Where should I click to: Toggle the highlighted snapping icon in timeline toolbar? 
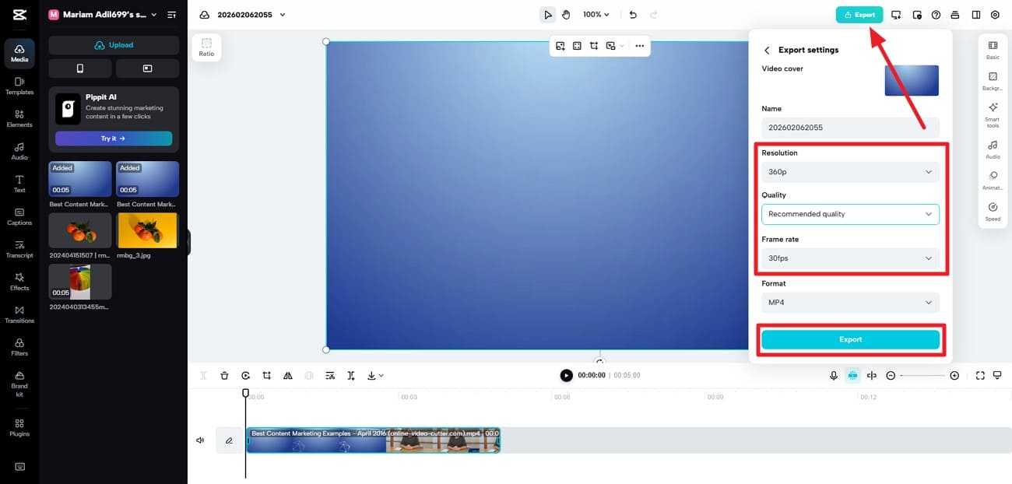[853, 376]
